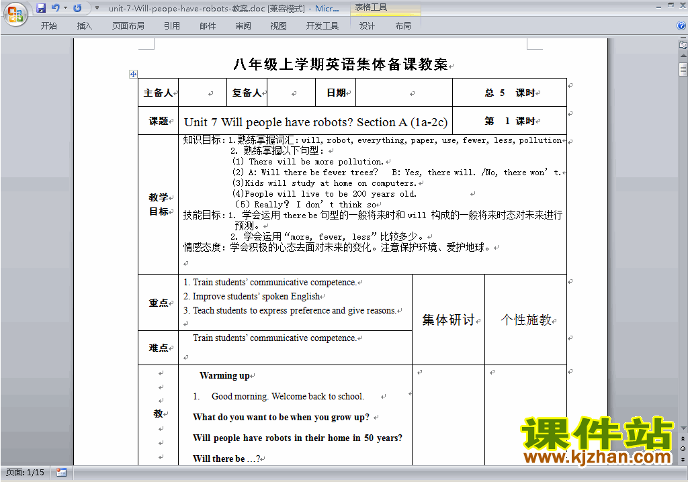Open the Office button menu
The width and height of the screenshot is (688, 482).
click(15, 15)
